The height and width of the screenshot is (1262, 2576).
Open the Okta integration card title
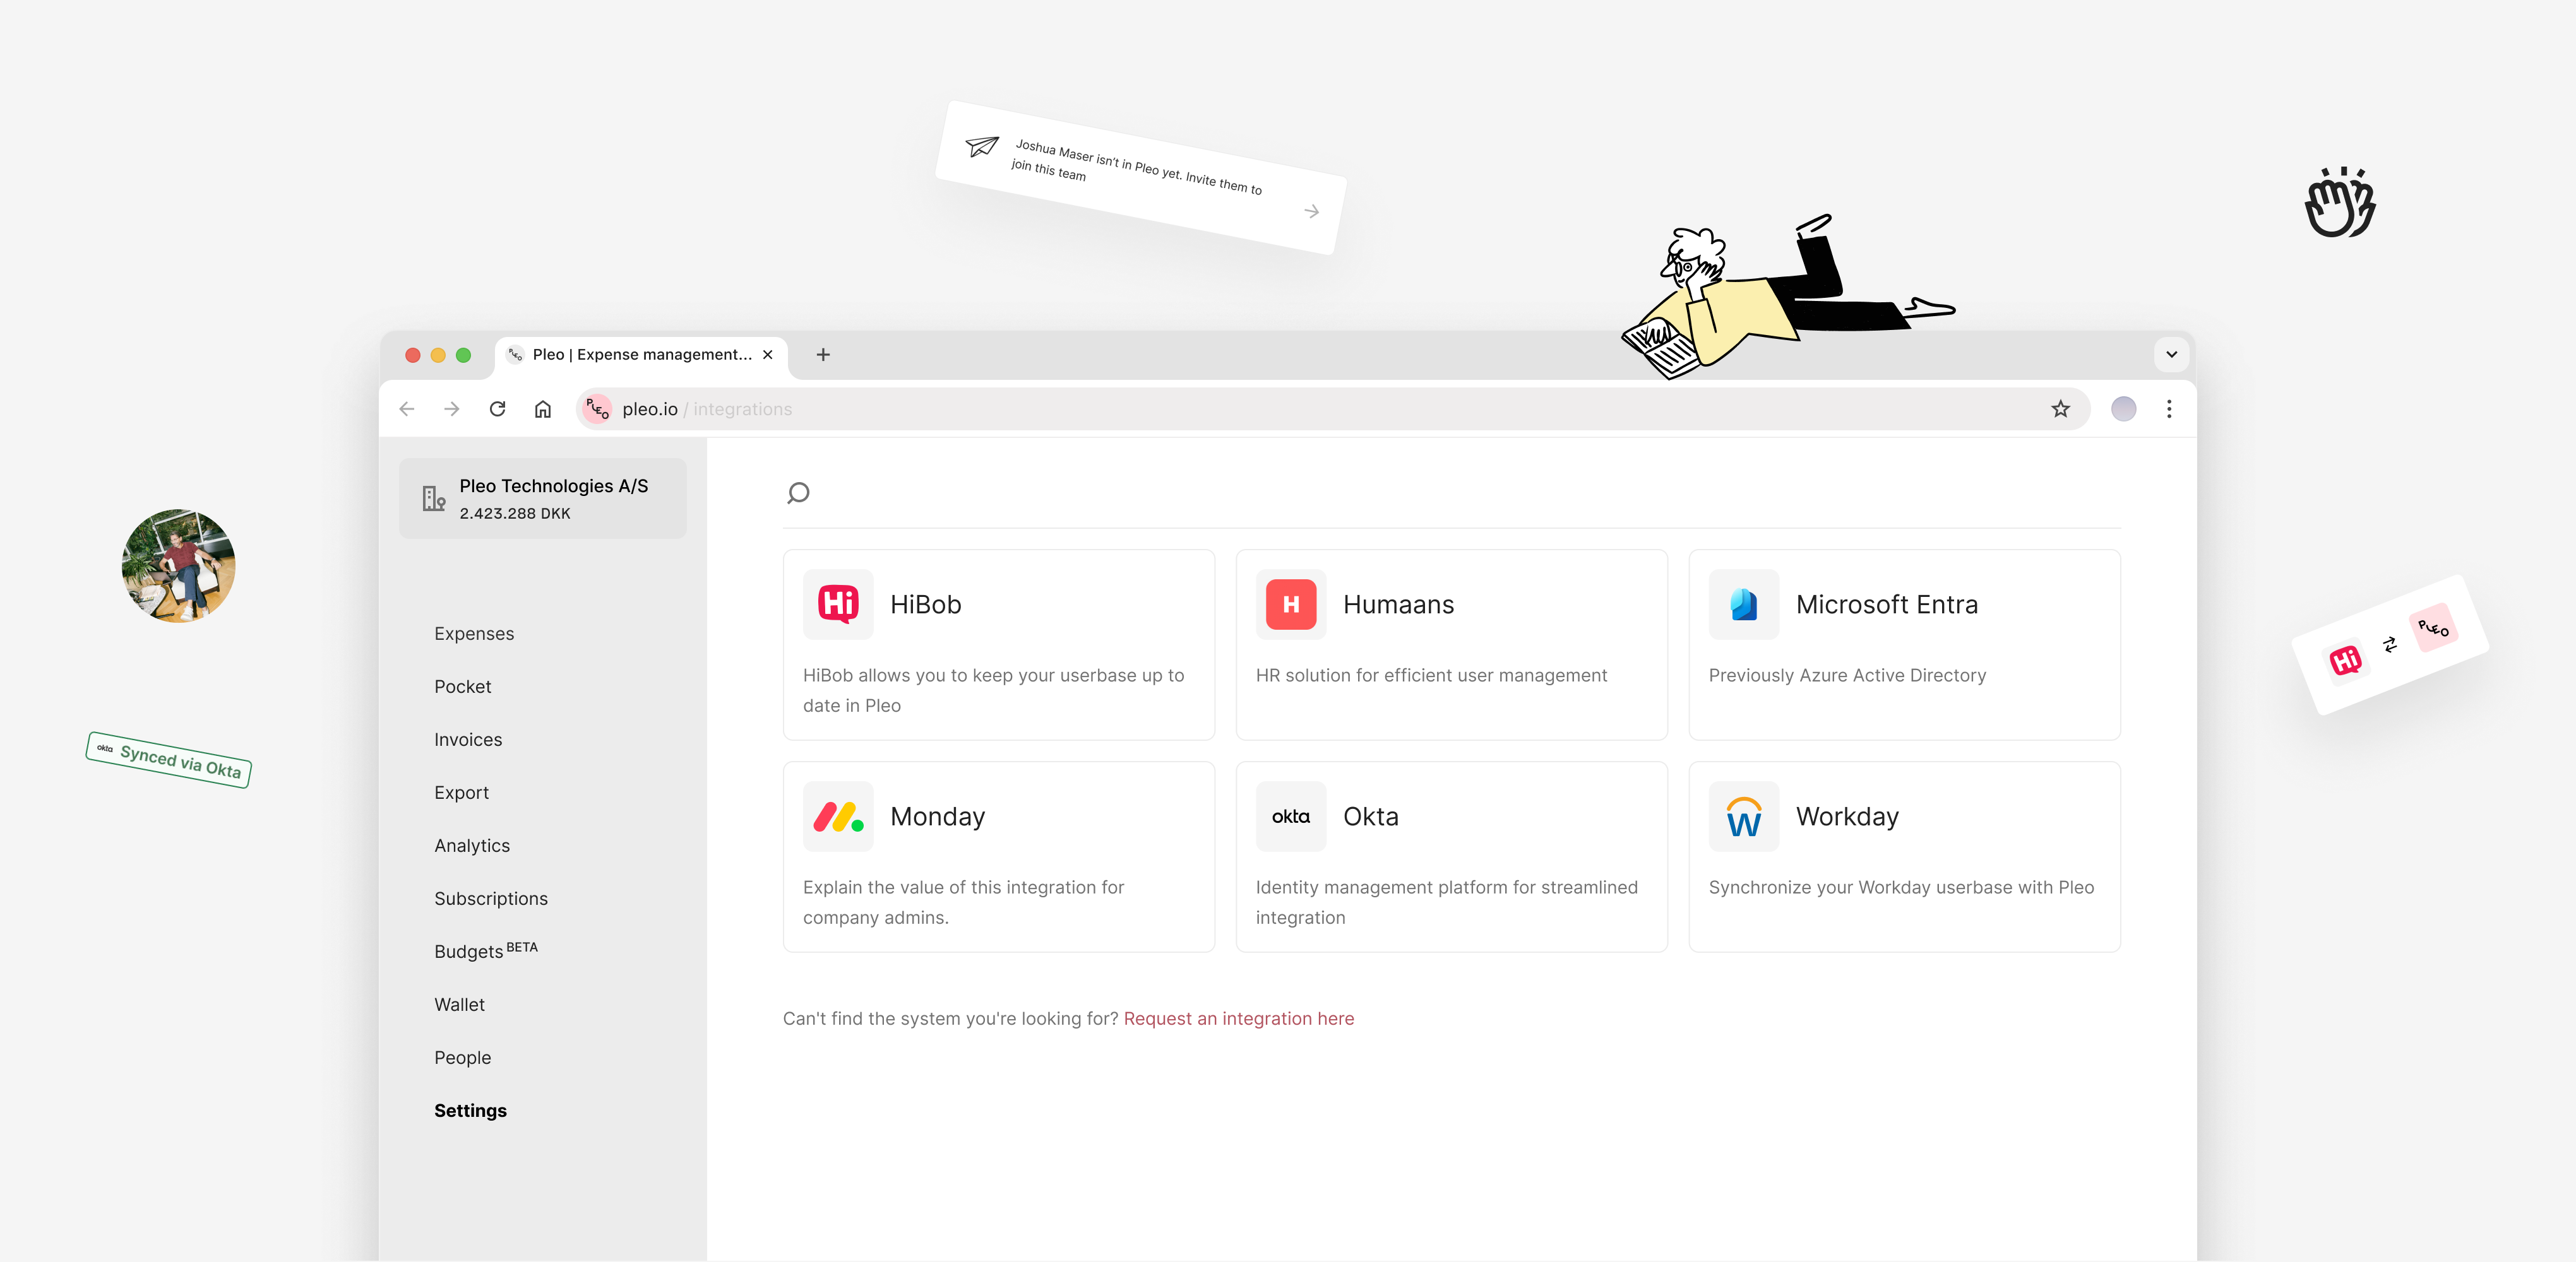[x=1370, y=817]
